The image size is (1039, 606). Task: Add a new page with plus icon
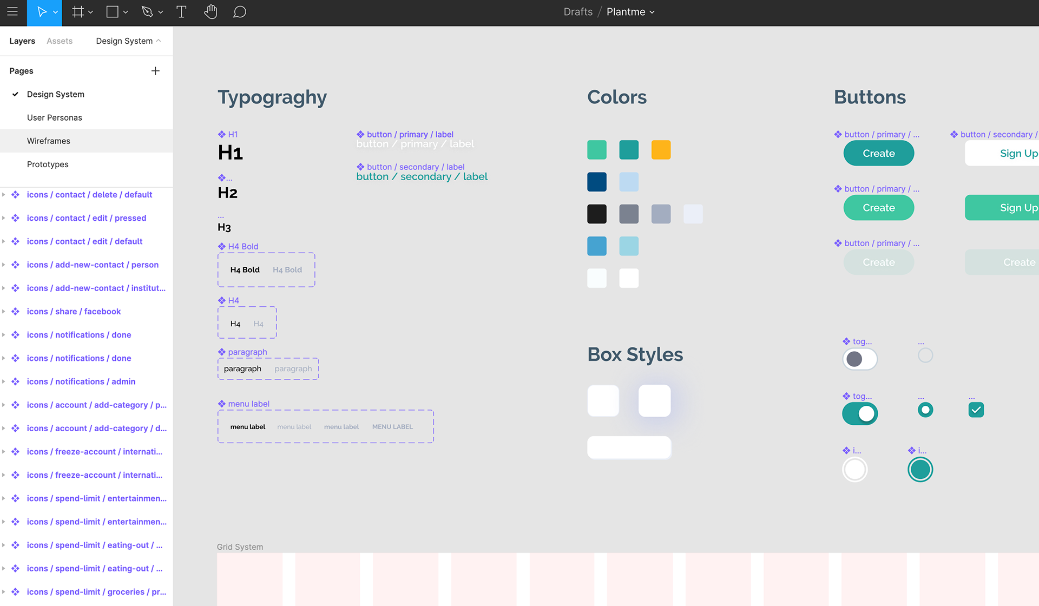click(x=155, y=71)
